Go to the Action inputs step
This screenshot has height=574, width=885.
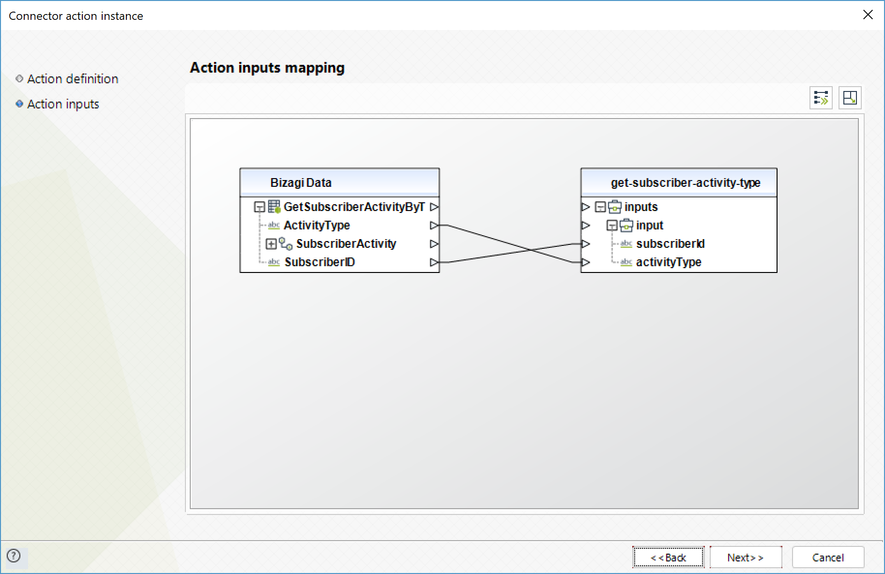click(x=63, y=104)
